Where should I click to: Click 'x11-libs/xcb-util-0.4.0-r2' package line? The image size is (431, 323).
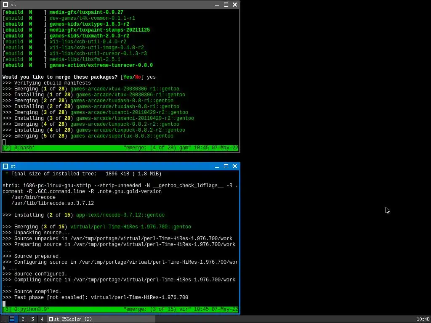[88, 42]
